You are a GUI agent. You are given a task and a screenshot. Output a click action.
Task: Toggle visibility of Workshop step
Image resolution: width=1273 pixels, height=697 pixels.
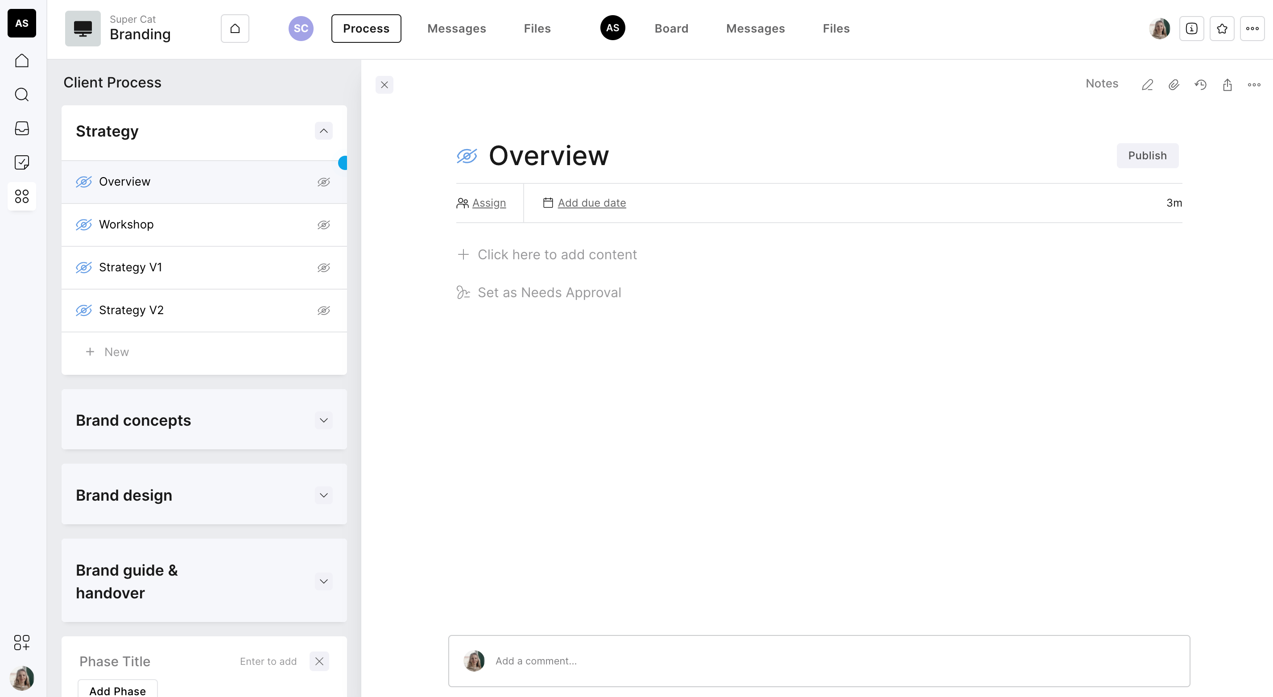323,225
